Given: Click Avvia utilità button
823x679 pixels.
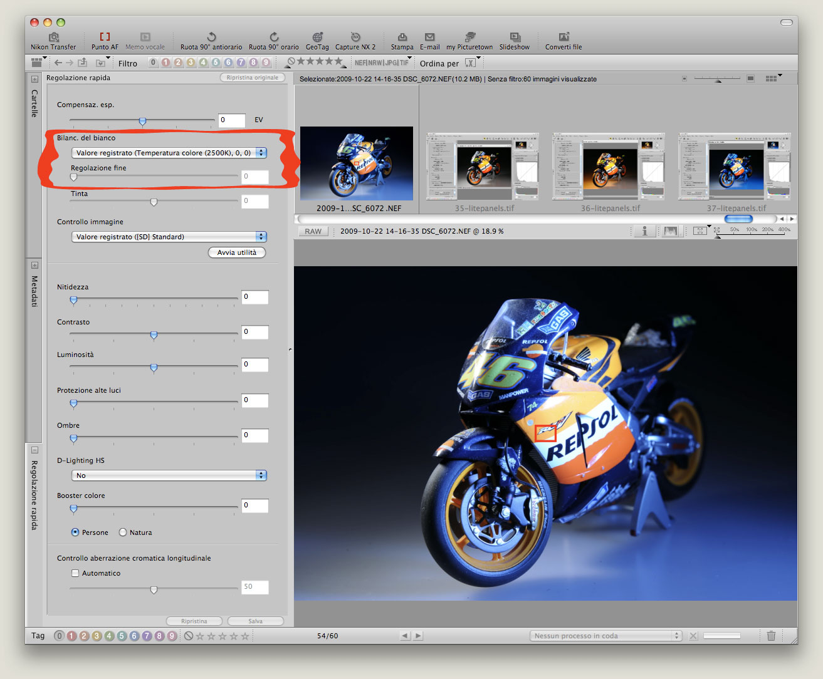Looking at the screenshot, I should pyautogui.click(x=237, y=252).
